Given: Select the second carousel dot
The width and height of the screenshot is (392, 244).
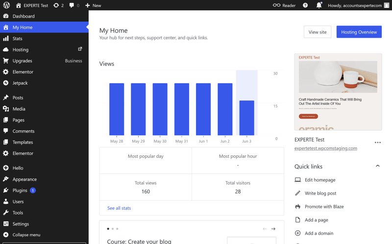Looking at the screenshot, I should (113, 229).
